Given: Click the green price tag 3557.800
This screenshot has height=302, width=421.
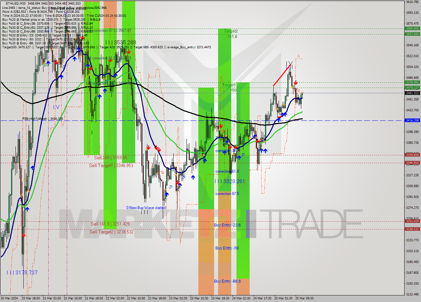Looking at the screenshot, I should 412,34.
